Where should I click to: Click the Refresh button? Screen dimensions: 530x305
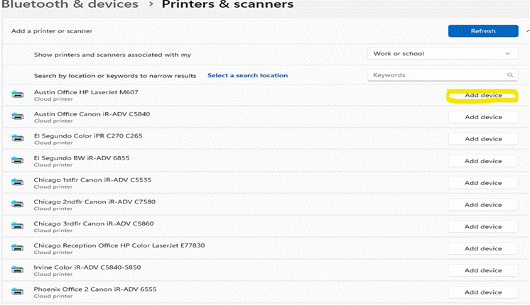483,30
